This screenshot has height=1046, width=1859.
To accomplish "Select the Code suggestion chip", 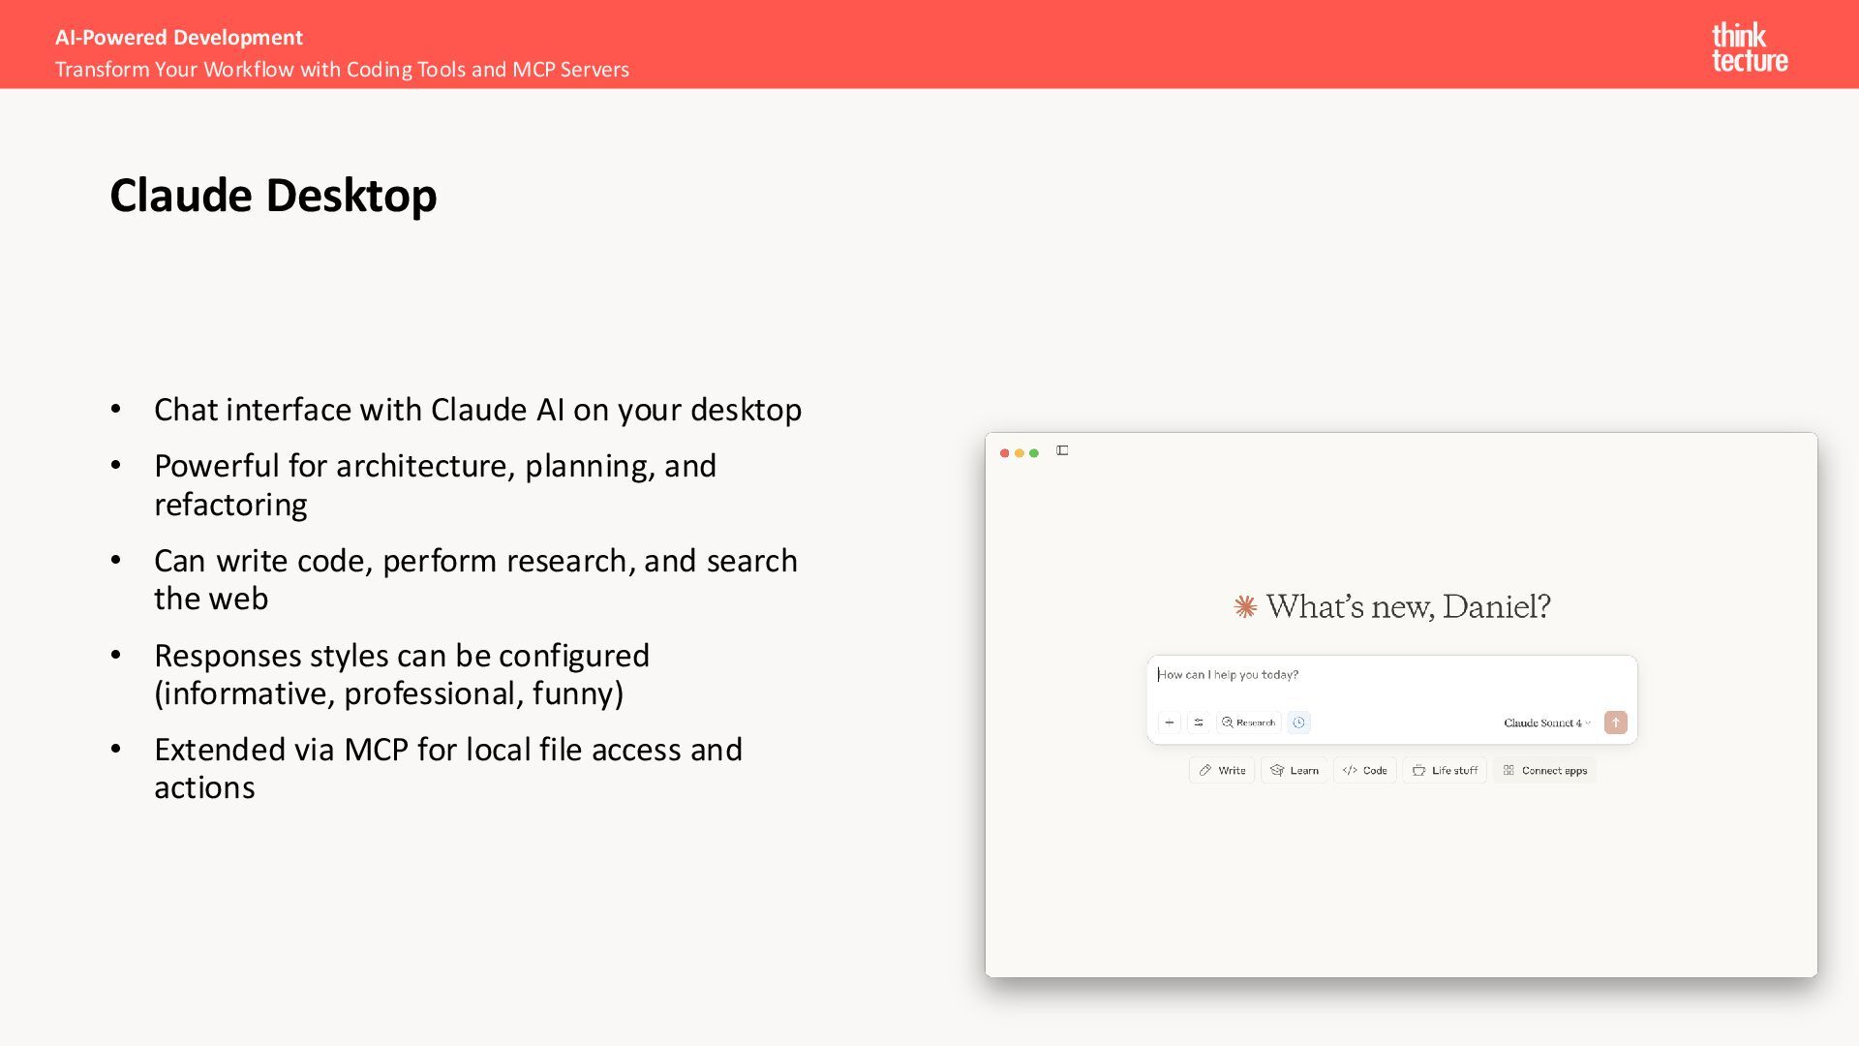I will click(1365, 771).
